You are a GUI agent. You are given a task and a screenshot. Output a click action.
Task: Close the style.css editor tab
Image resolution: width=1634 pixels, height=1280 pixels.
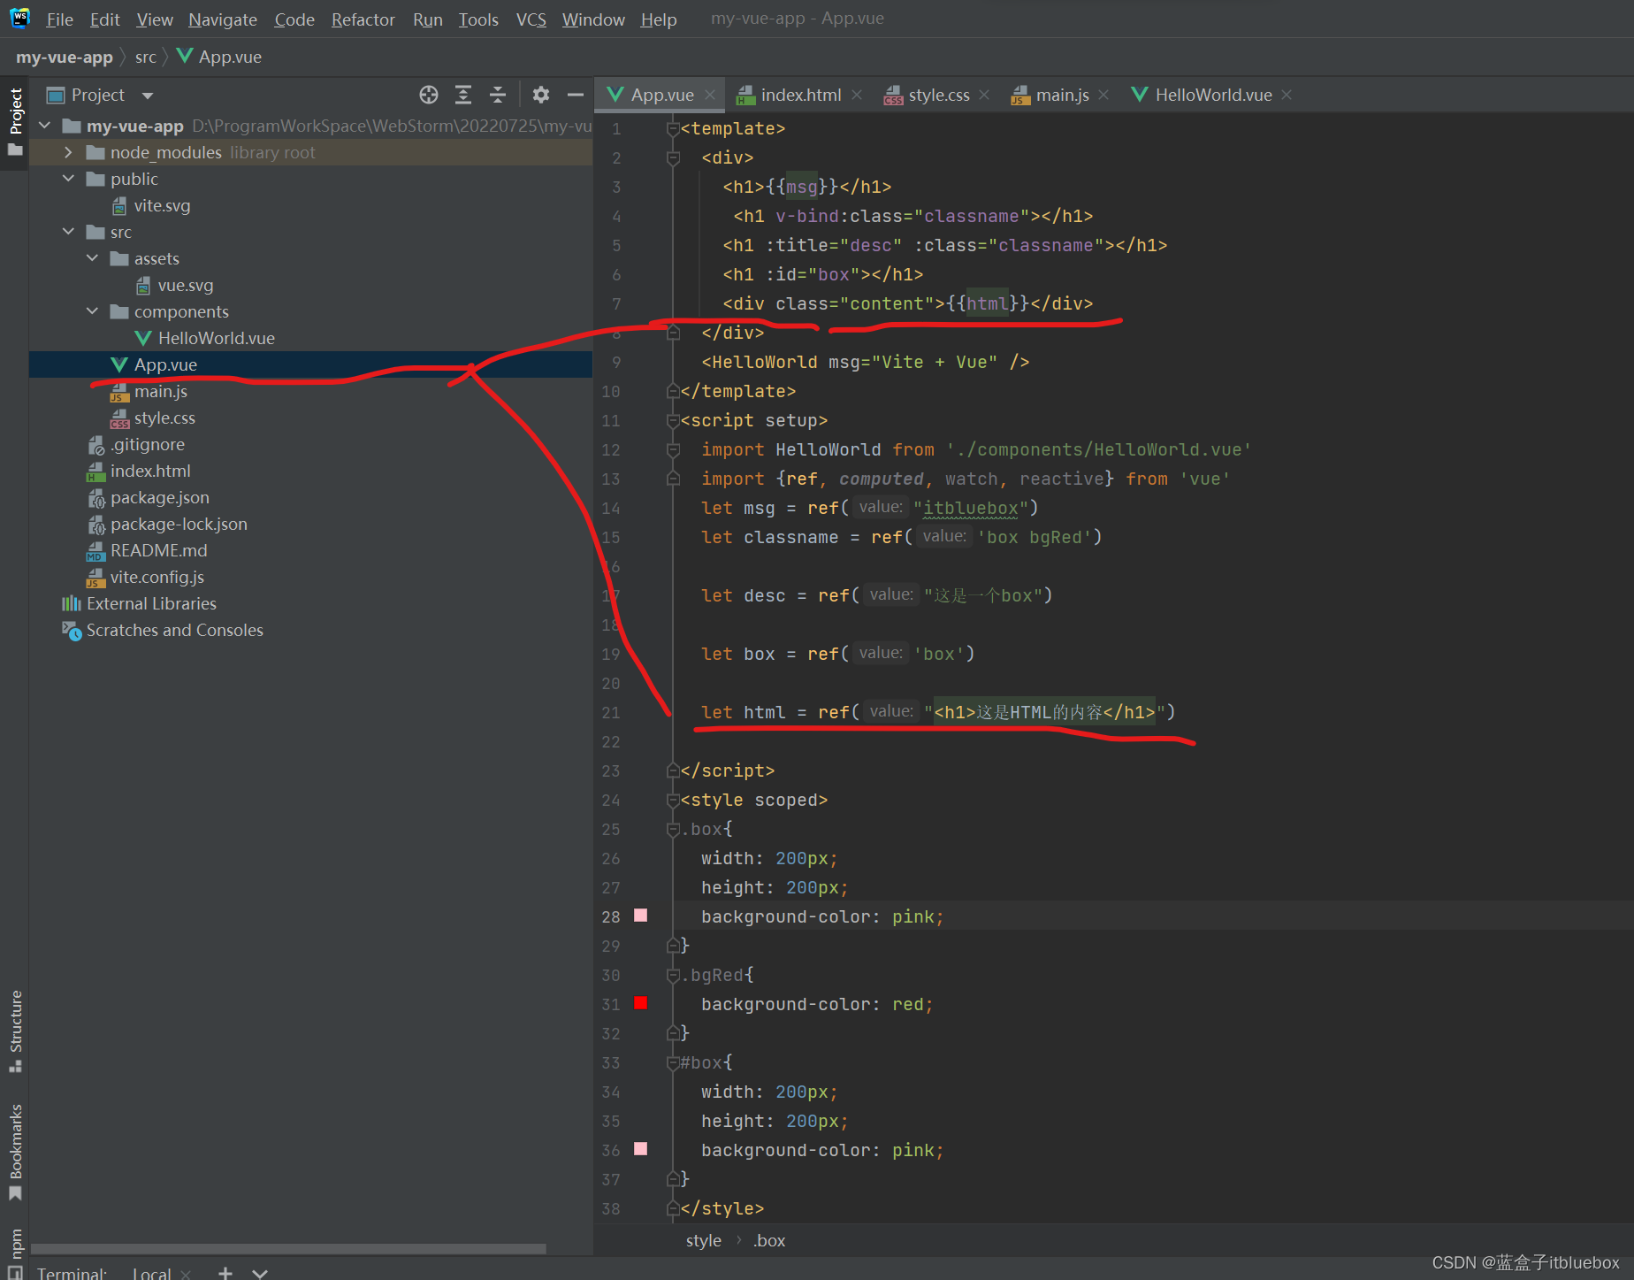tap(984, 95)
